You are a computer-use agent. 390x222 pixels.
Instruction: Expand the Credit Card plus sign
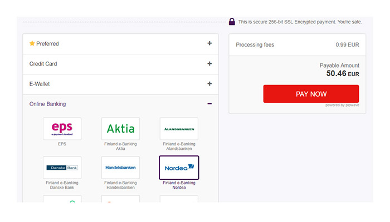(209, 64)
